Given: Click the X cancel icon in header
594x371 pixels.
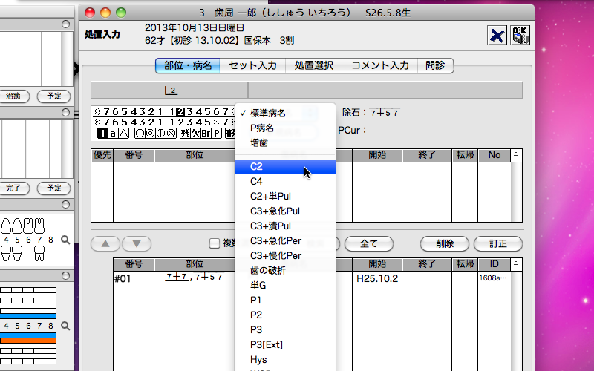Looking at the screenshot, I should pyautogui.click(x=496, y=35).
